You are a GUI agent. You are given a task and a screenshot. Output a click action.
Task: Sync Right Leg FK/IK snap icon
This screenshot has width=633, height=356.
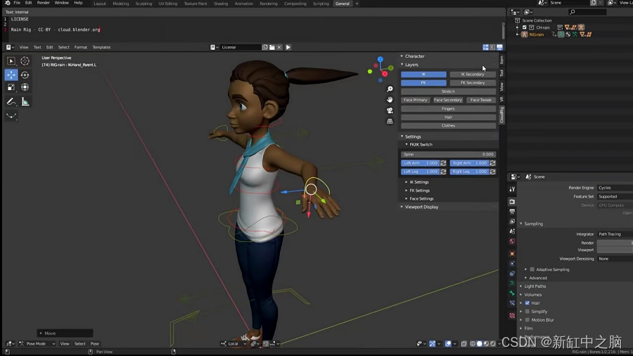click(x=492, y=172)
